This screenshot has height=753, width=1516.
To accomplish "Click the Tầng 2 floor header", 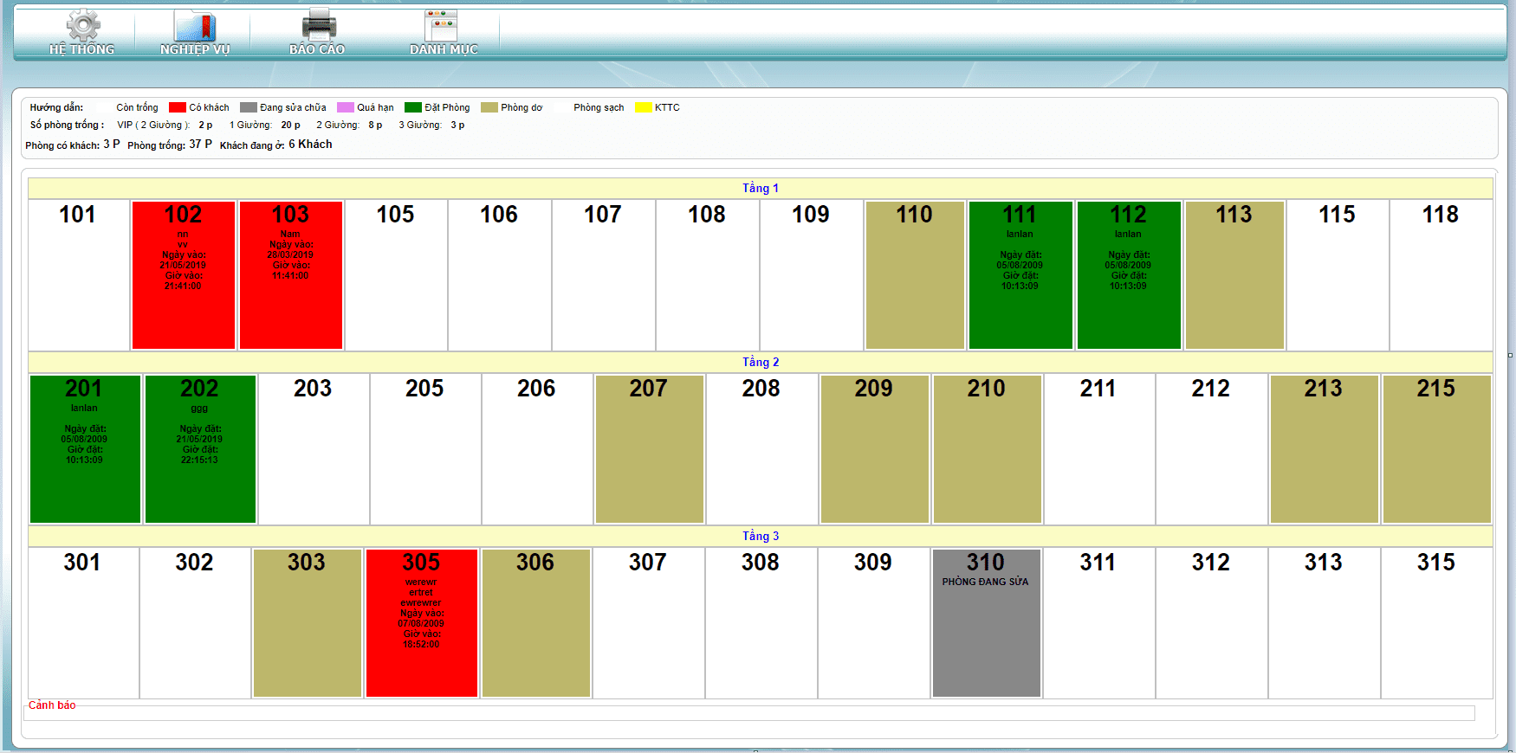I will click(x=760, y=362).
